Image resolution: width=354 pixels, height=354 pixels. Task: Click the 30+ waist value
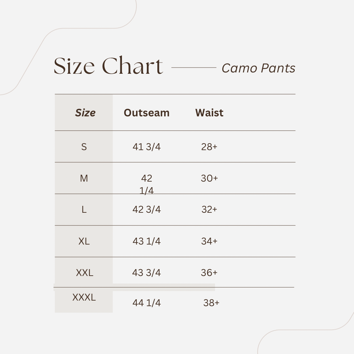pos(209,178)
